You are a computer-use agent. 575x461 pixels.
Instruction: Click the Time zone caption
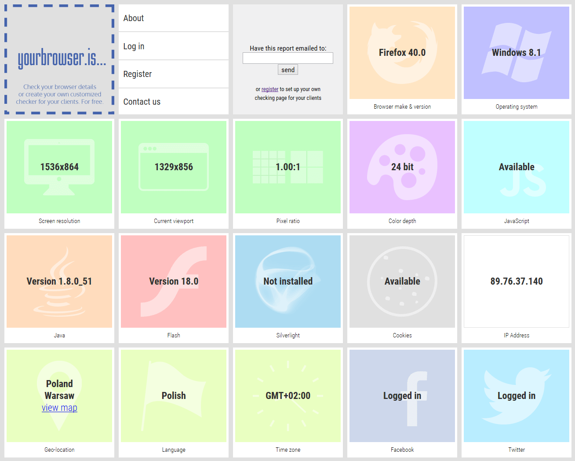[x=288, y=450]
